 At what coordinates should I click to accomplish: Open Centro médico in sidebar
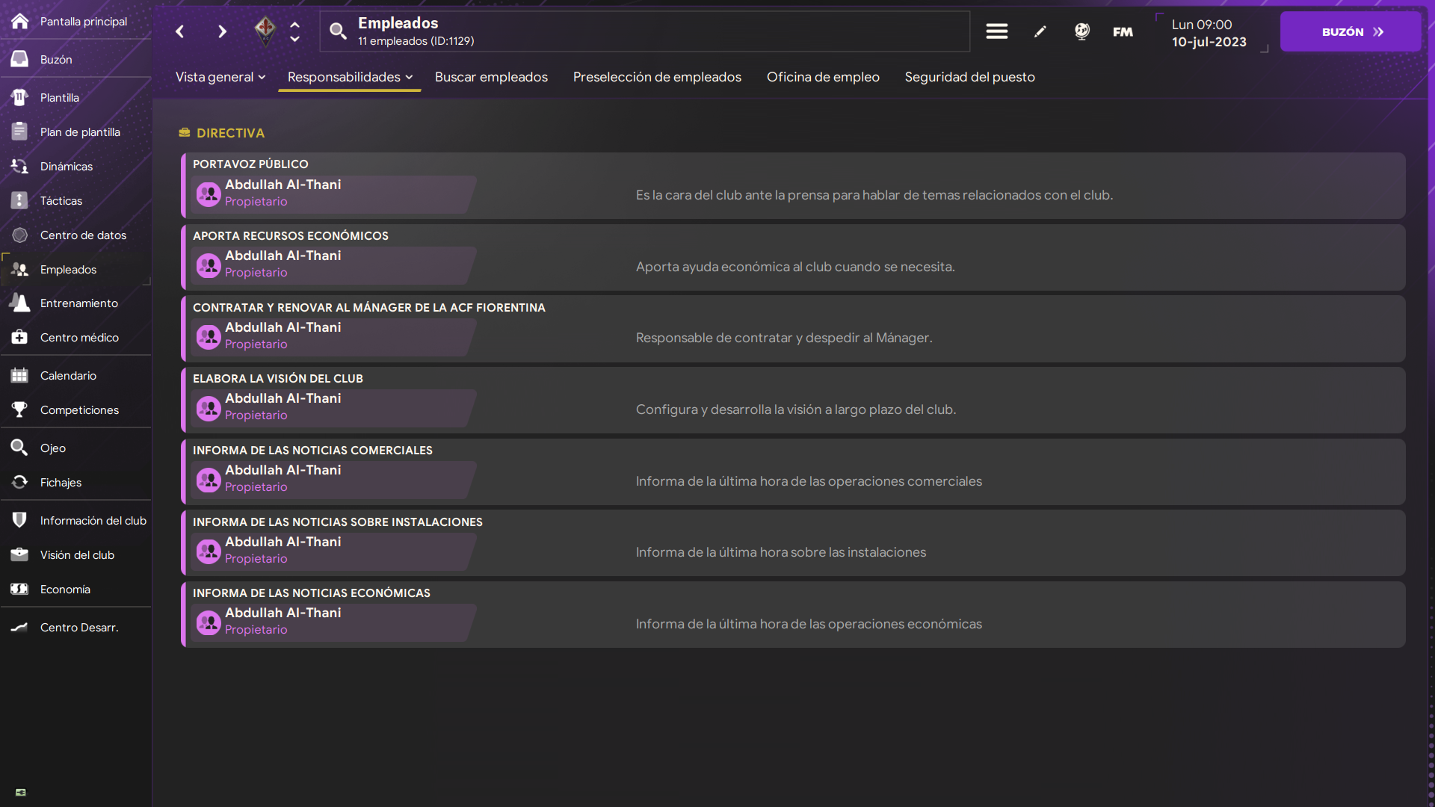pos(79,337)
